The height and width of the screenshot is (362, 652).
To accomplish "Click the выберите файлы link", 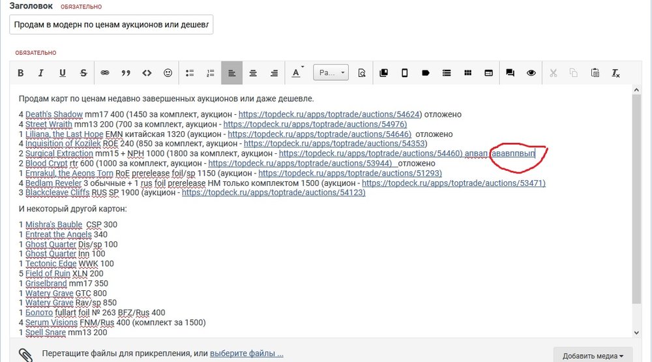I will coord(246,354).
